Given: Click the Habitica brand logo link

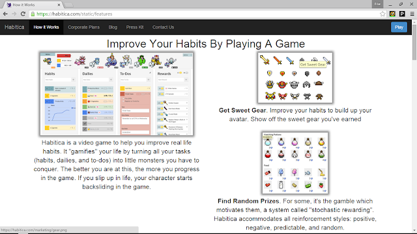Looking at the screenshot, I should point(14,27).
